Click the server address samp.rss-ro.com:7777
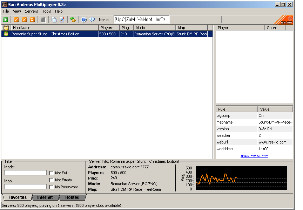Viewport: 303px width, 210px height. pyautogui.click(x=129, y=167)
